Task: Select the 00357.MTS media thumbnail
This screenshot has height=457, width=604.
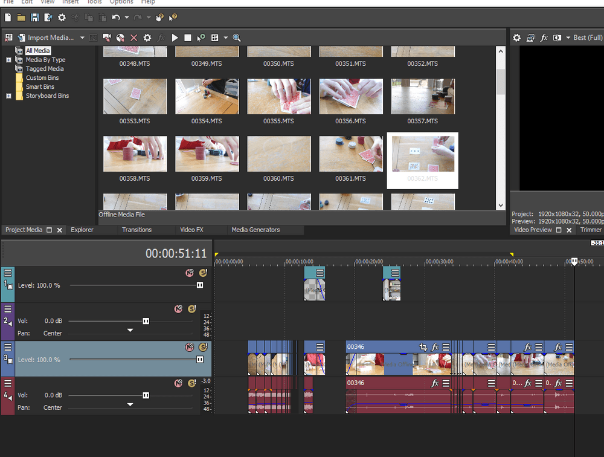Action: pyautogui.click(x=423, y=97)
